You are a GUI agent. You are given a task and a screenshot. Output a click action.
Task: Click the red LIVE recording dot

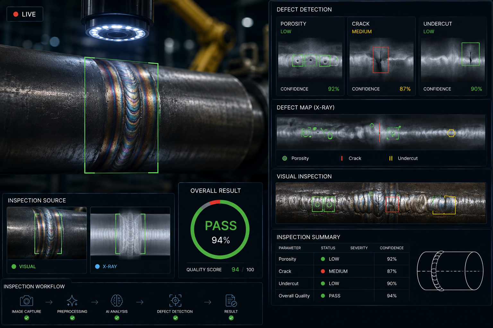pos(15,14)
